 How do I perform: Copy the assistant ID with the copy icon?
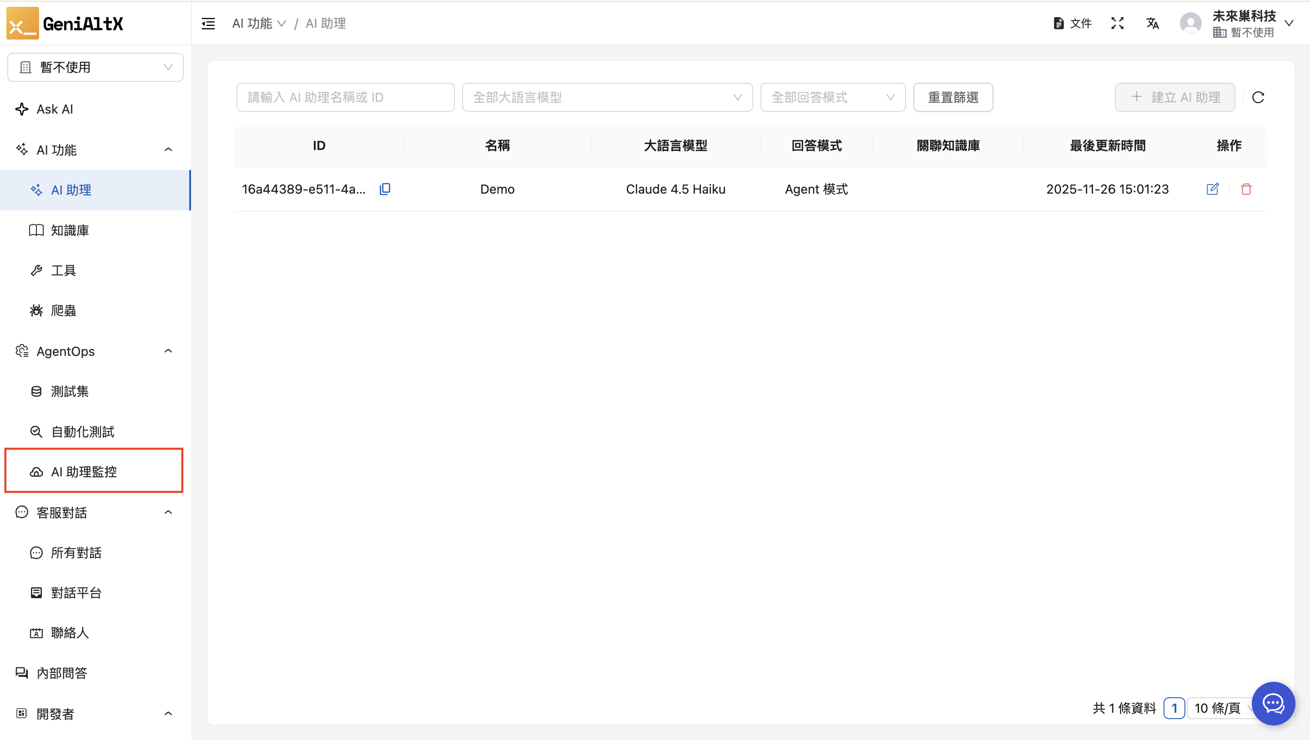tap(385, 189)
